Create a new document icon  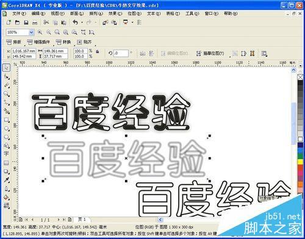point(9,23)
